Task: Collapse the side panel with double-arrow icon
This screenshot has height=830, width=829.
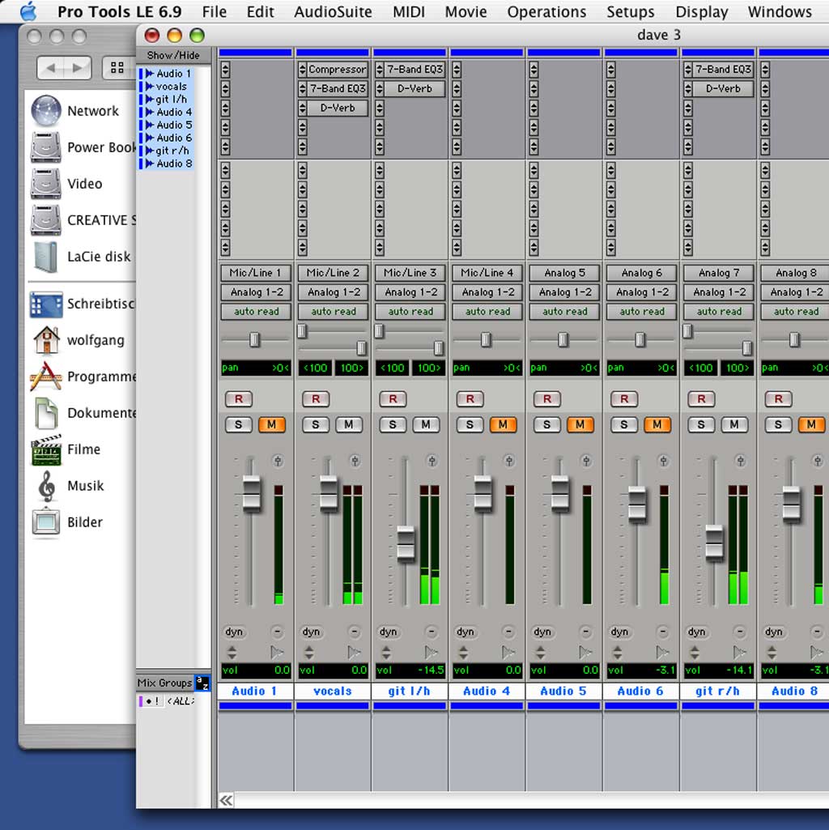Action: [226, 800]
